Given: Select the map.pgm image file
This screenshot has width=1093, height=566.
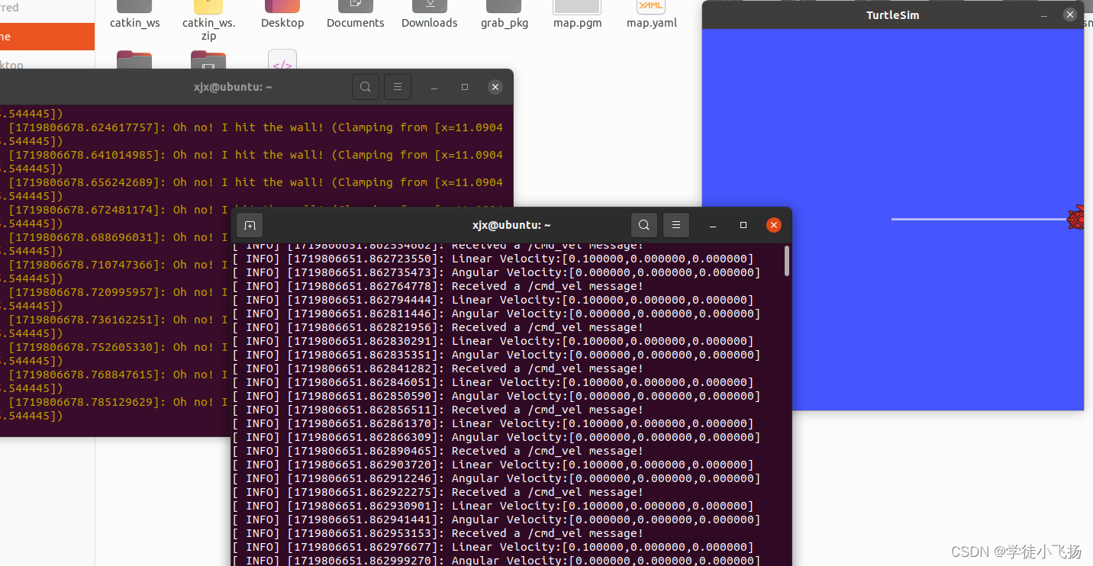Looking at the screenshot, I should click(576, 14).
